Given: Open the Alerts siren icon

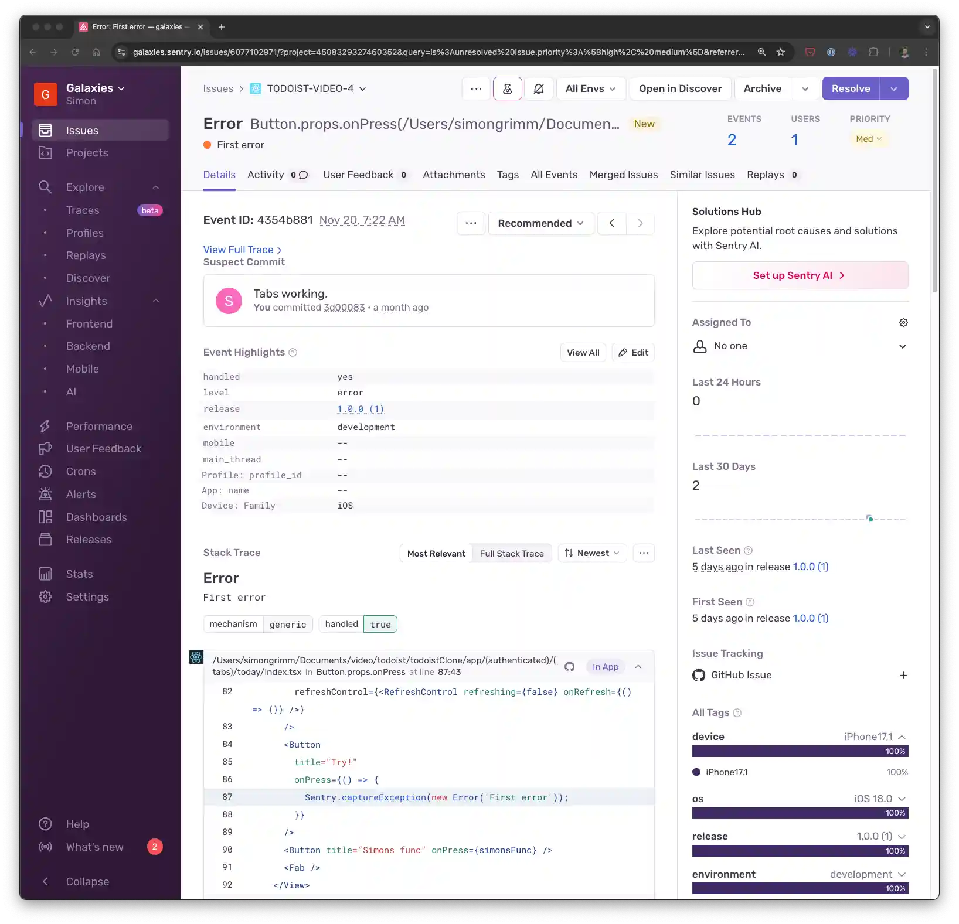Looking at the screenshot, I should (45, 495).
